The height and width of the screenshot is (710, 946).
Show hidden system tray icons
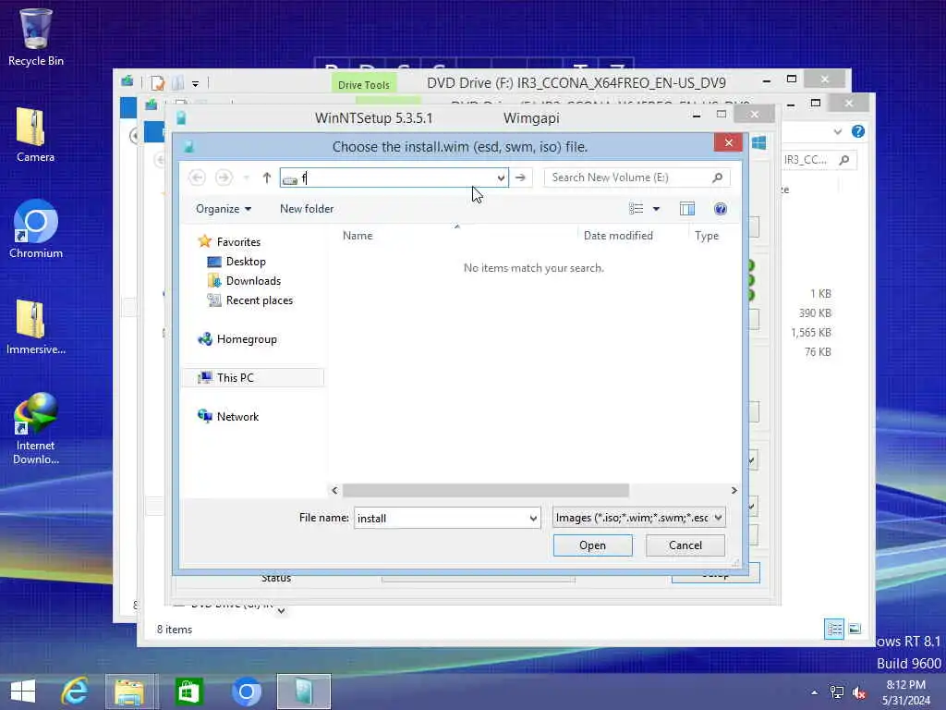pos(815,692)
